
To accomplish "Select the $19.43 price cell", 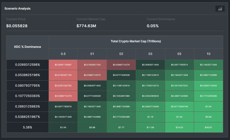I will click(x=179, y=127).
